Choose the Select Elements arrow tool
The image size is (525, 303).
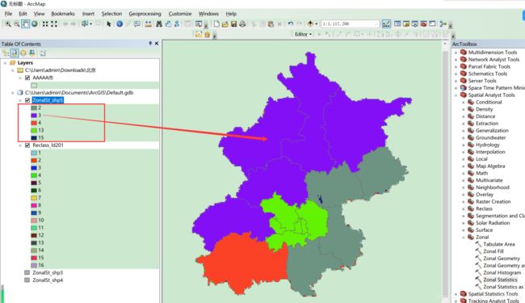pos(108,24)
